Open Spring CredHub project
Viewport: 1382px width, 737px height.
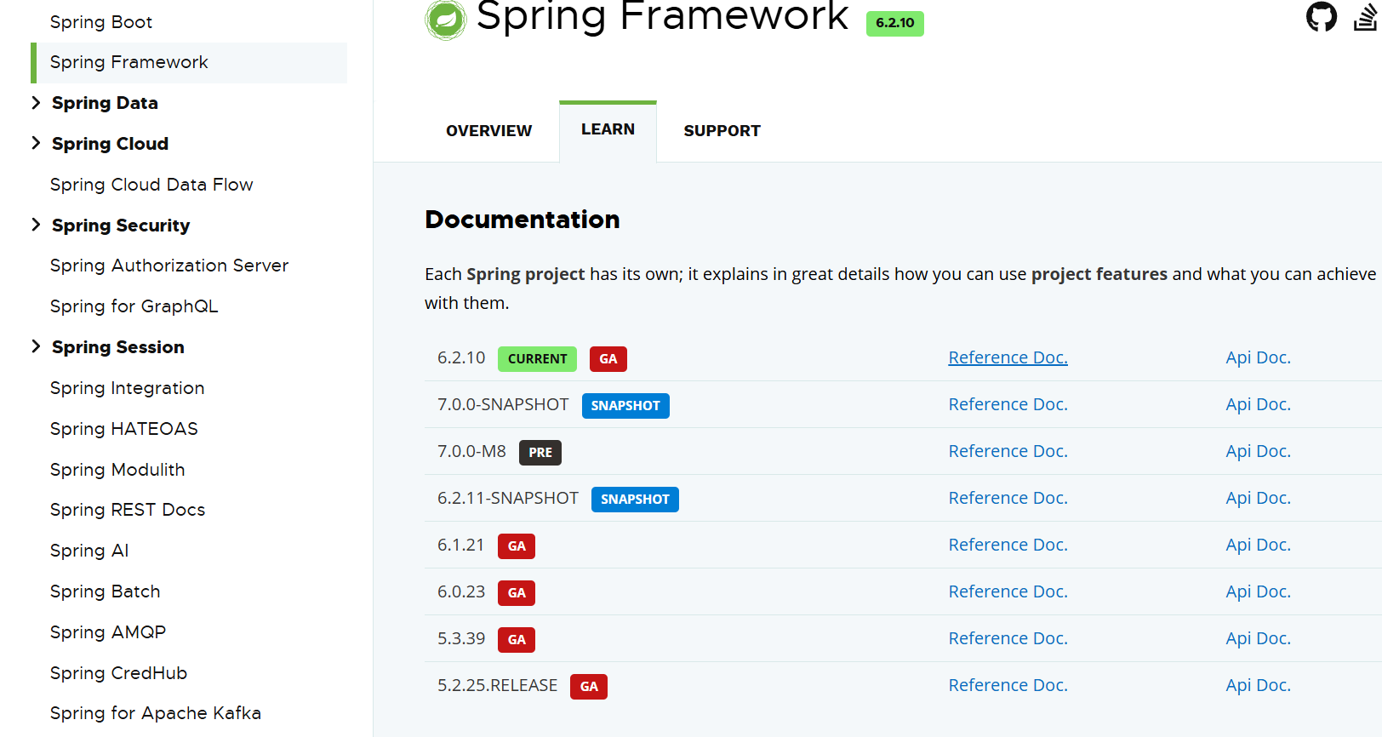pos(118,673)
